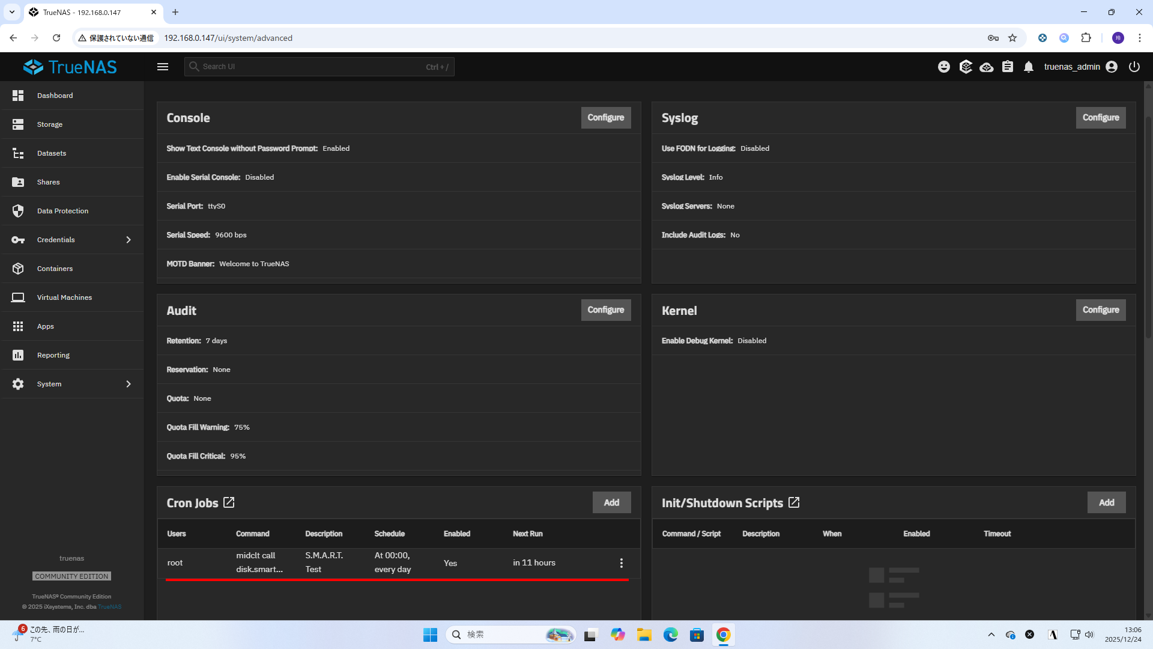Click the jobs clipboard icon
The height and width of the screenshot is (649, 1153).
click(1008, 67)
